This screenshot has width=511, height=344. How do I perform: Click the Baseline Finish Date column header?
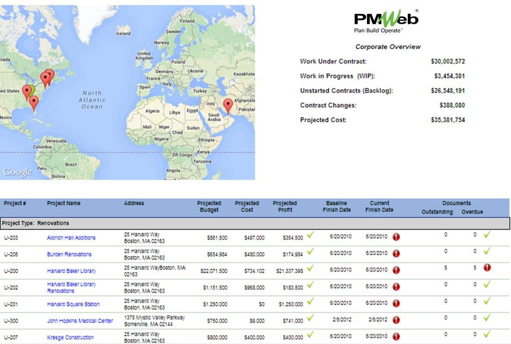(x=337, y=206)
